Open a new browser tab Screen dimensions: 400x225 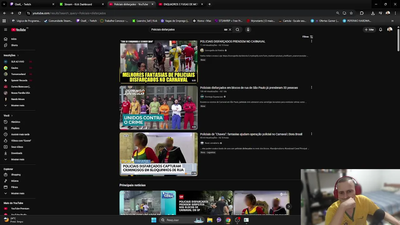209,4
